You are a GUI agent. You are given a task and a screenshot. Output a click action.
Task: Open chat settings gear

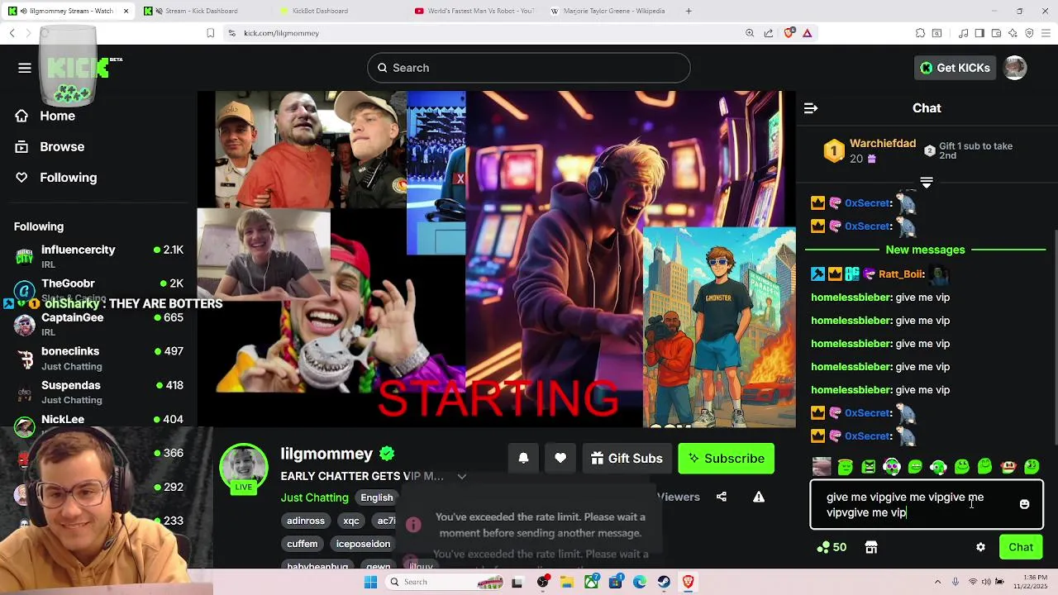point(980,547)
